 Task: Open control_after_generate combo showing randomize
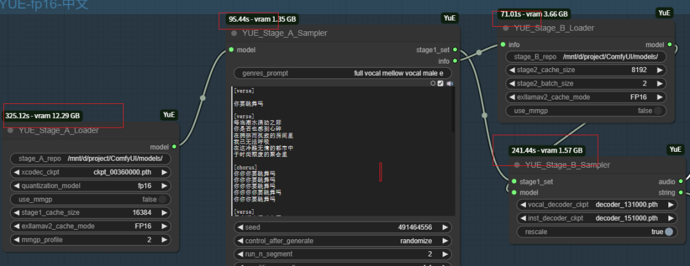(343, 241)
